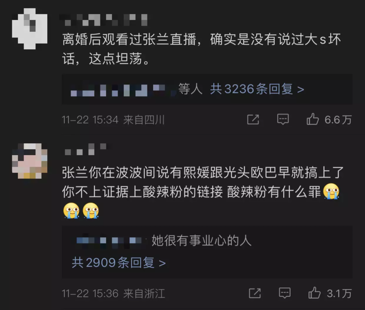Click the 3.1万 like count
This screenshot has height=310, width=365.
point(339,293)
